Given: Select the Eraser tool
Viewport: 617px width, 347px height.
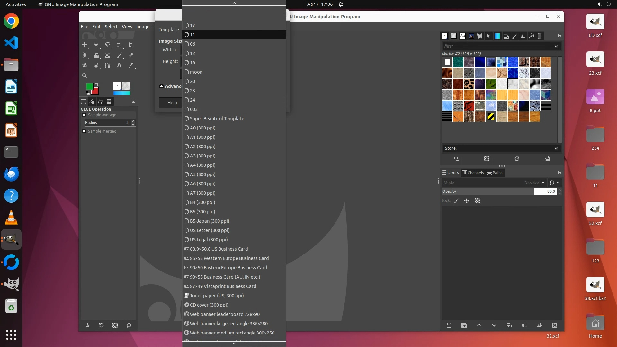Looking at the screenshot, I should pos(131,55).
